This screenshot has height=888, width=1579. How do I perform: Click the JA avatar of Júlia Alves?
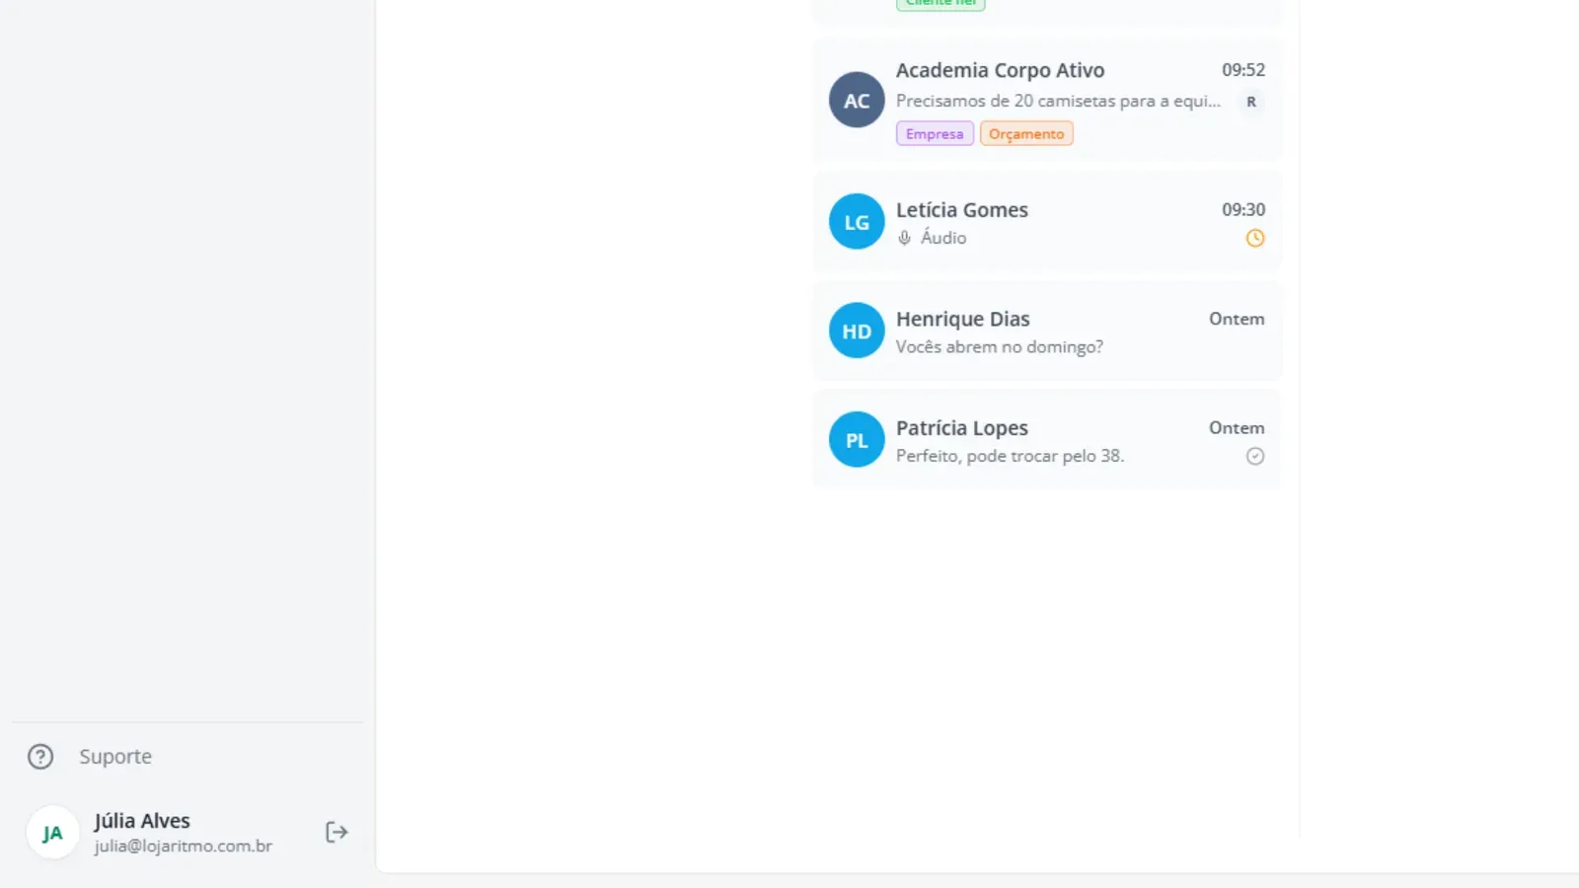pyautogui.click(x=52, y=833)
